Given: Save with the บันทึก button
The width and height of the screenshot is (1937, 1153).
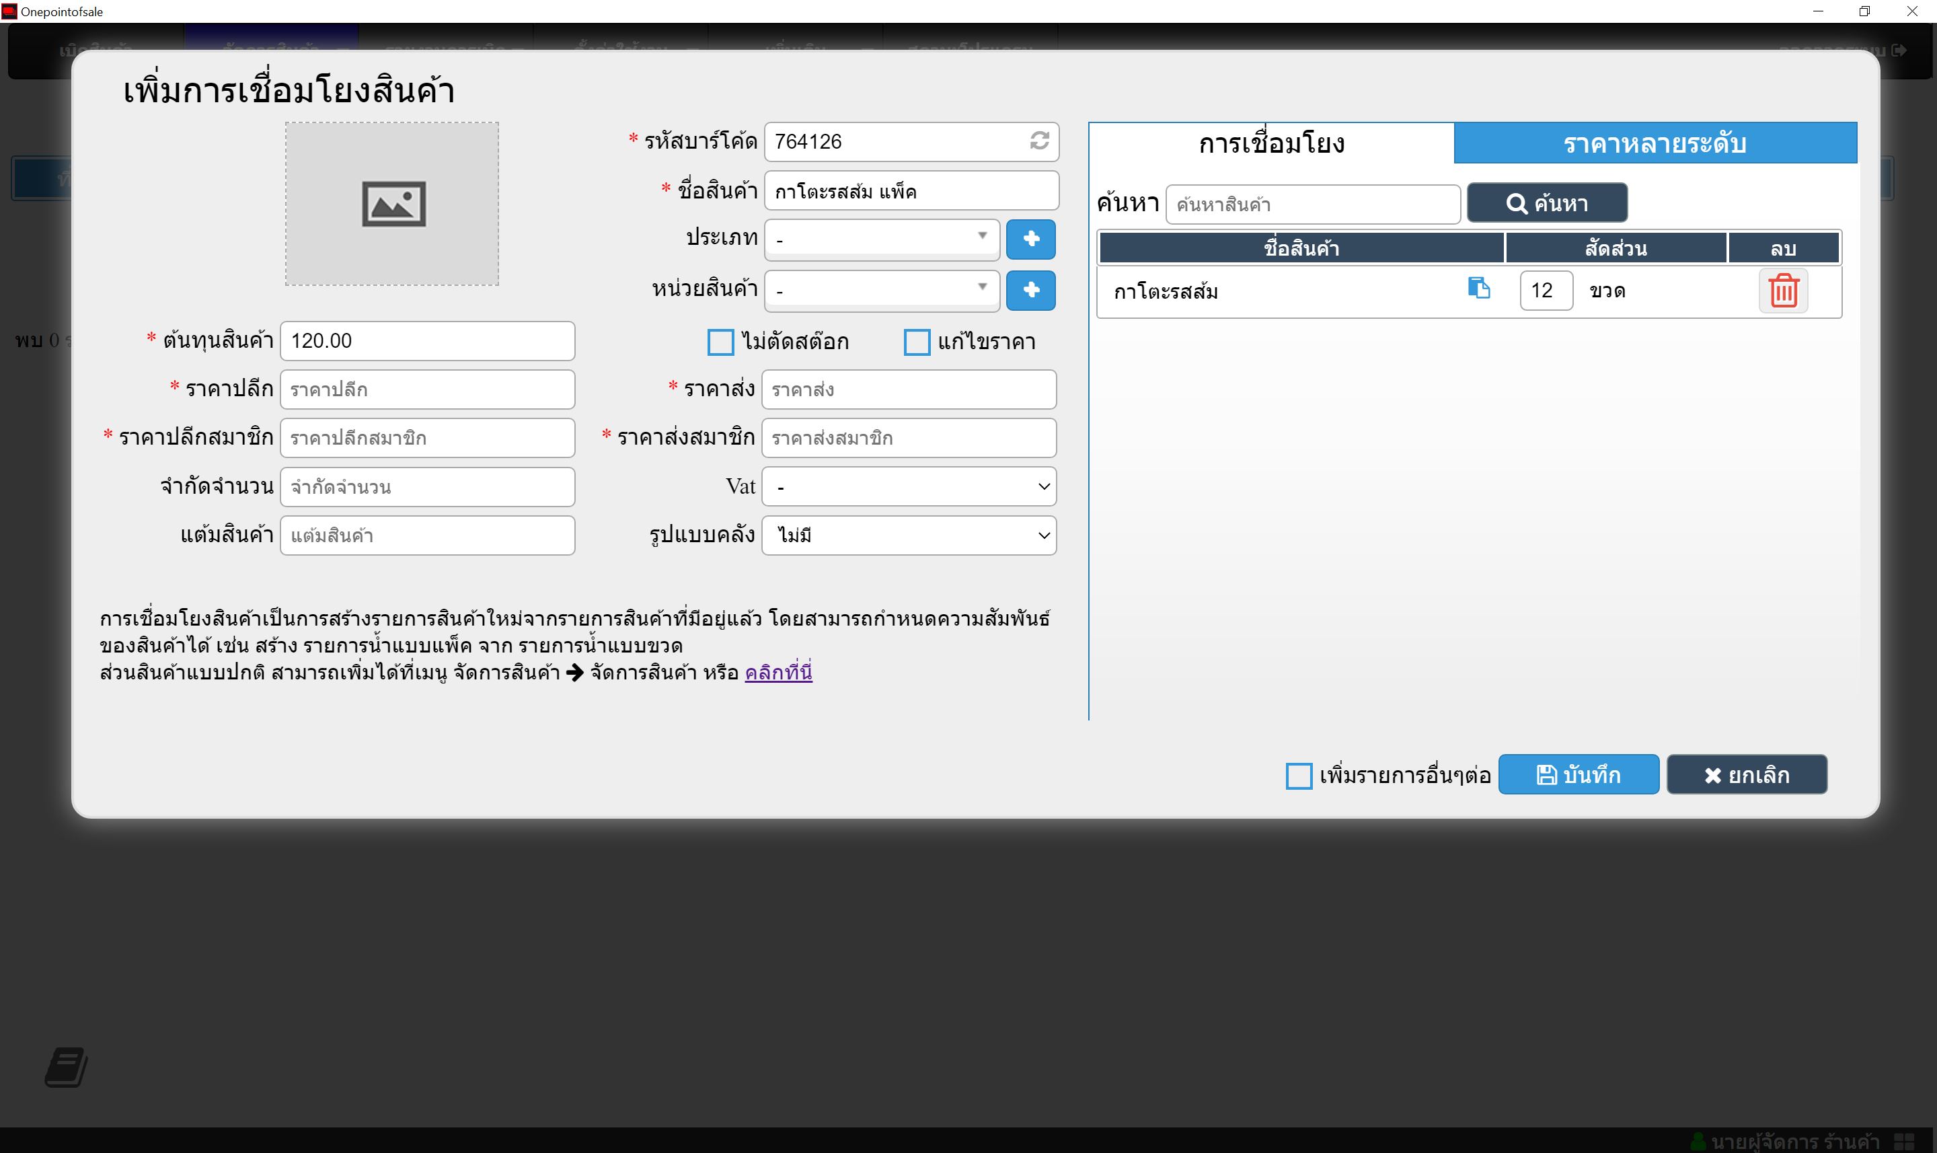Looking at the screenshot, I should [x=1578, y=775].
